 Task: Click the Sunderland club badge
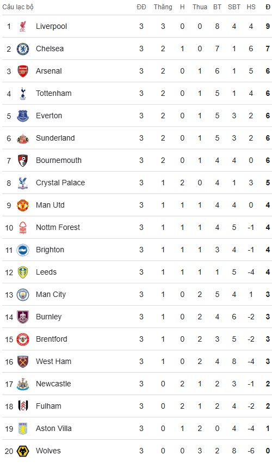tap(23, 138)
